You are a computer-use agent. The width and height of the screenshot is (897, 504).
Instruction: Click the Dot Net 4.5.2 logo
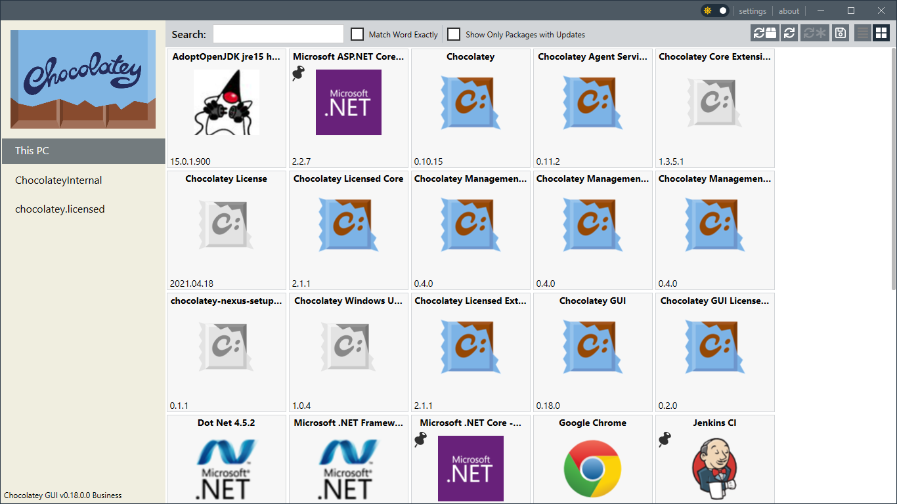tap(227, 469)
